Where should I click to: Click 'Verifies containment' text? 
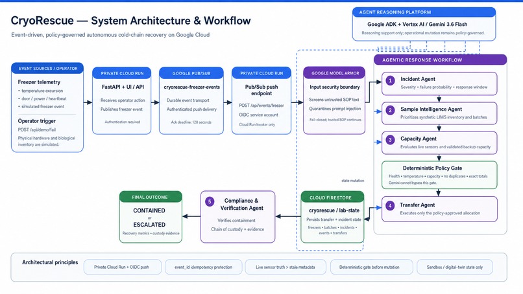pyautogui.click(x=236, y=220)
